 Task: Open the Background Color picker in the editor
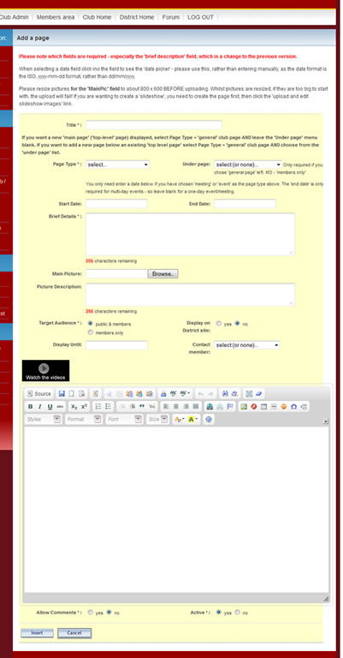tap(193, 419)
